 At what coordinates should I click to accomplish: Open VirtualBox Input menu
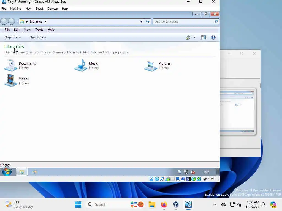pos(39,9)
